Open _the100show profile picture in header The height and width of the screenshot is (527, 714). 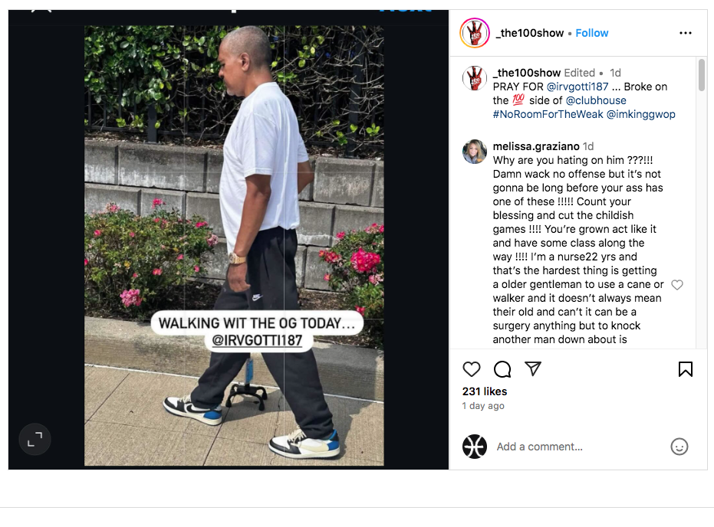(475, 33)
